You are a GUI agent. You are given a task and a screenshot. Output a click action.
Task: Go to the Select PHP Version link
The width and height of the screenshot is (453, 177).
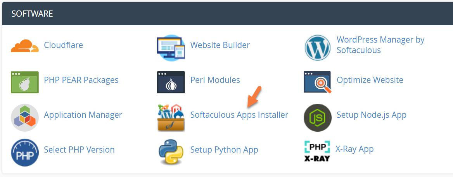[79, 150]
